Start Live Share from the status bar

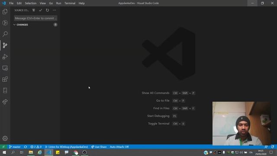pos(99,147)
